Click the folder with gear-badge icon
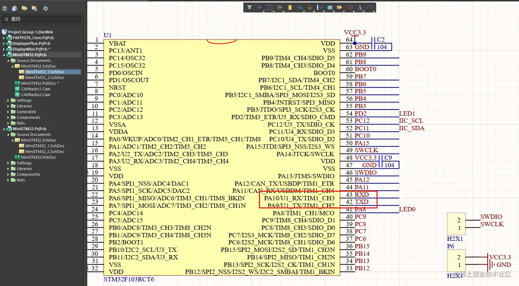The width and height of the screenshot is (519, 286). (34, 8)
